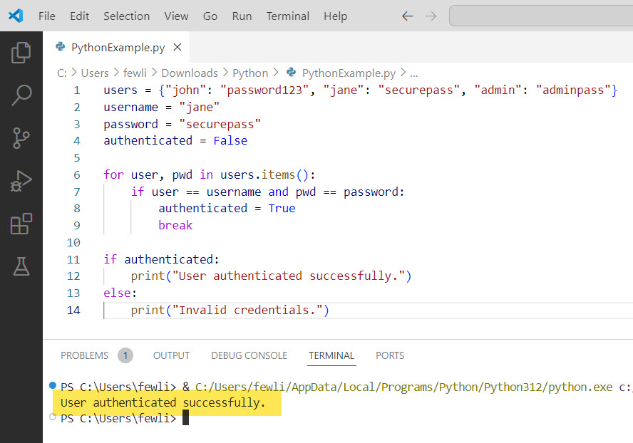Open Run and Debug view
The image size is (633, 443).
(x=21, y=181)
